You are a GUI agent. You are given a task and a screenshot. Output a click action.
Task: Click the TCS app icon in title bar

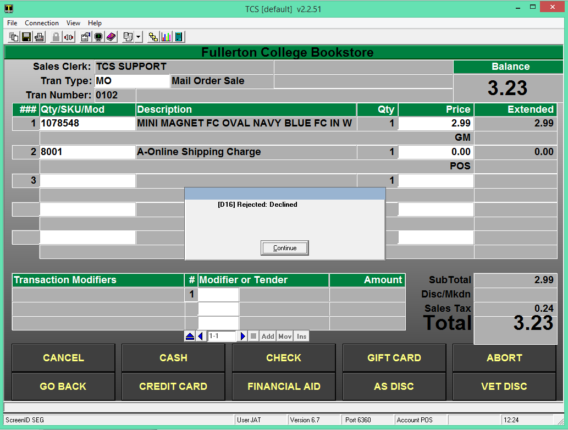tap(9, 8)
